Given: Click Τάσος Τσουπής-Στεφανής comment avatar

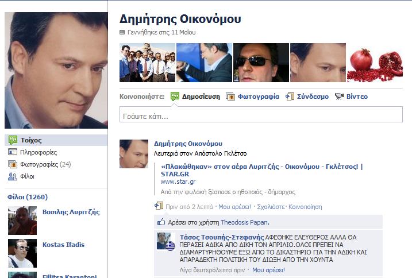Looking at the screenshot, I should coord(166,241).
